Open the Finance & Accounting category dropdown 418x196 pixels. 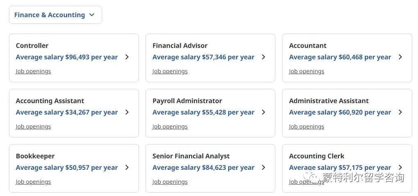(x=55, y=15)
